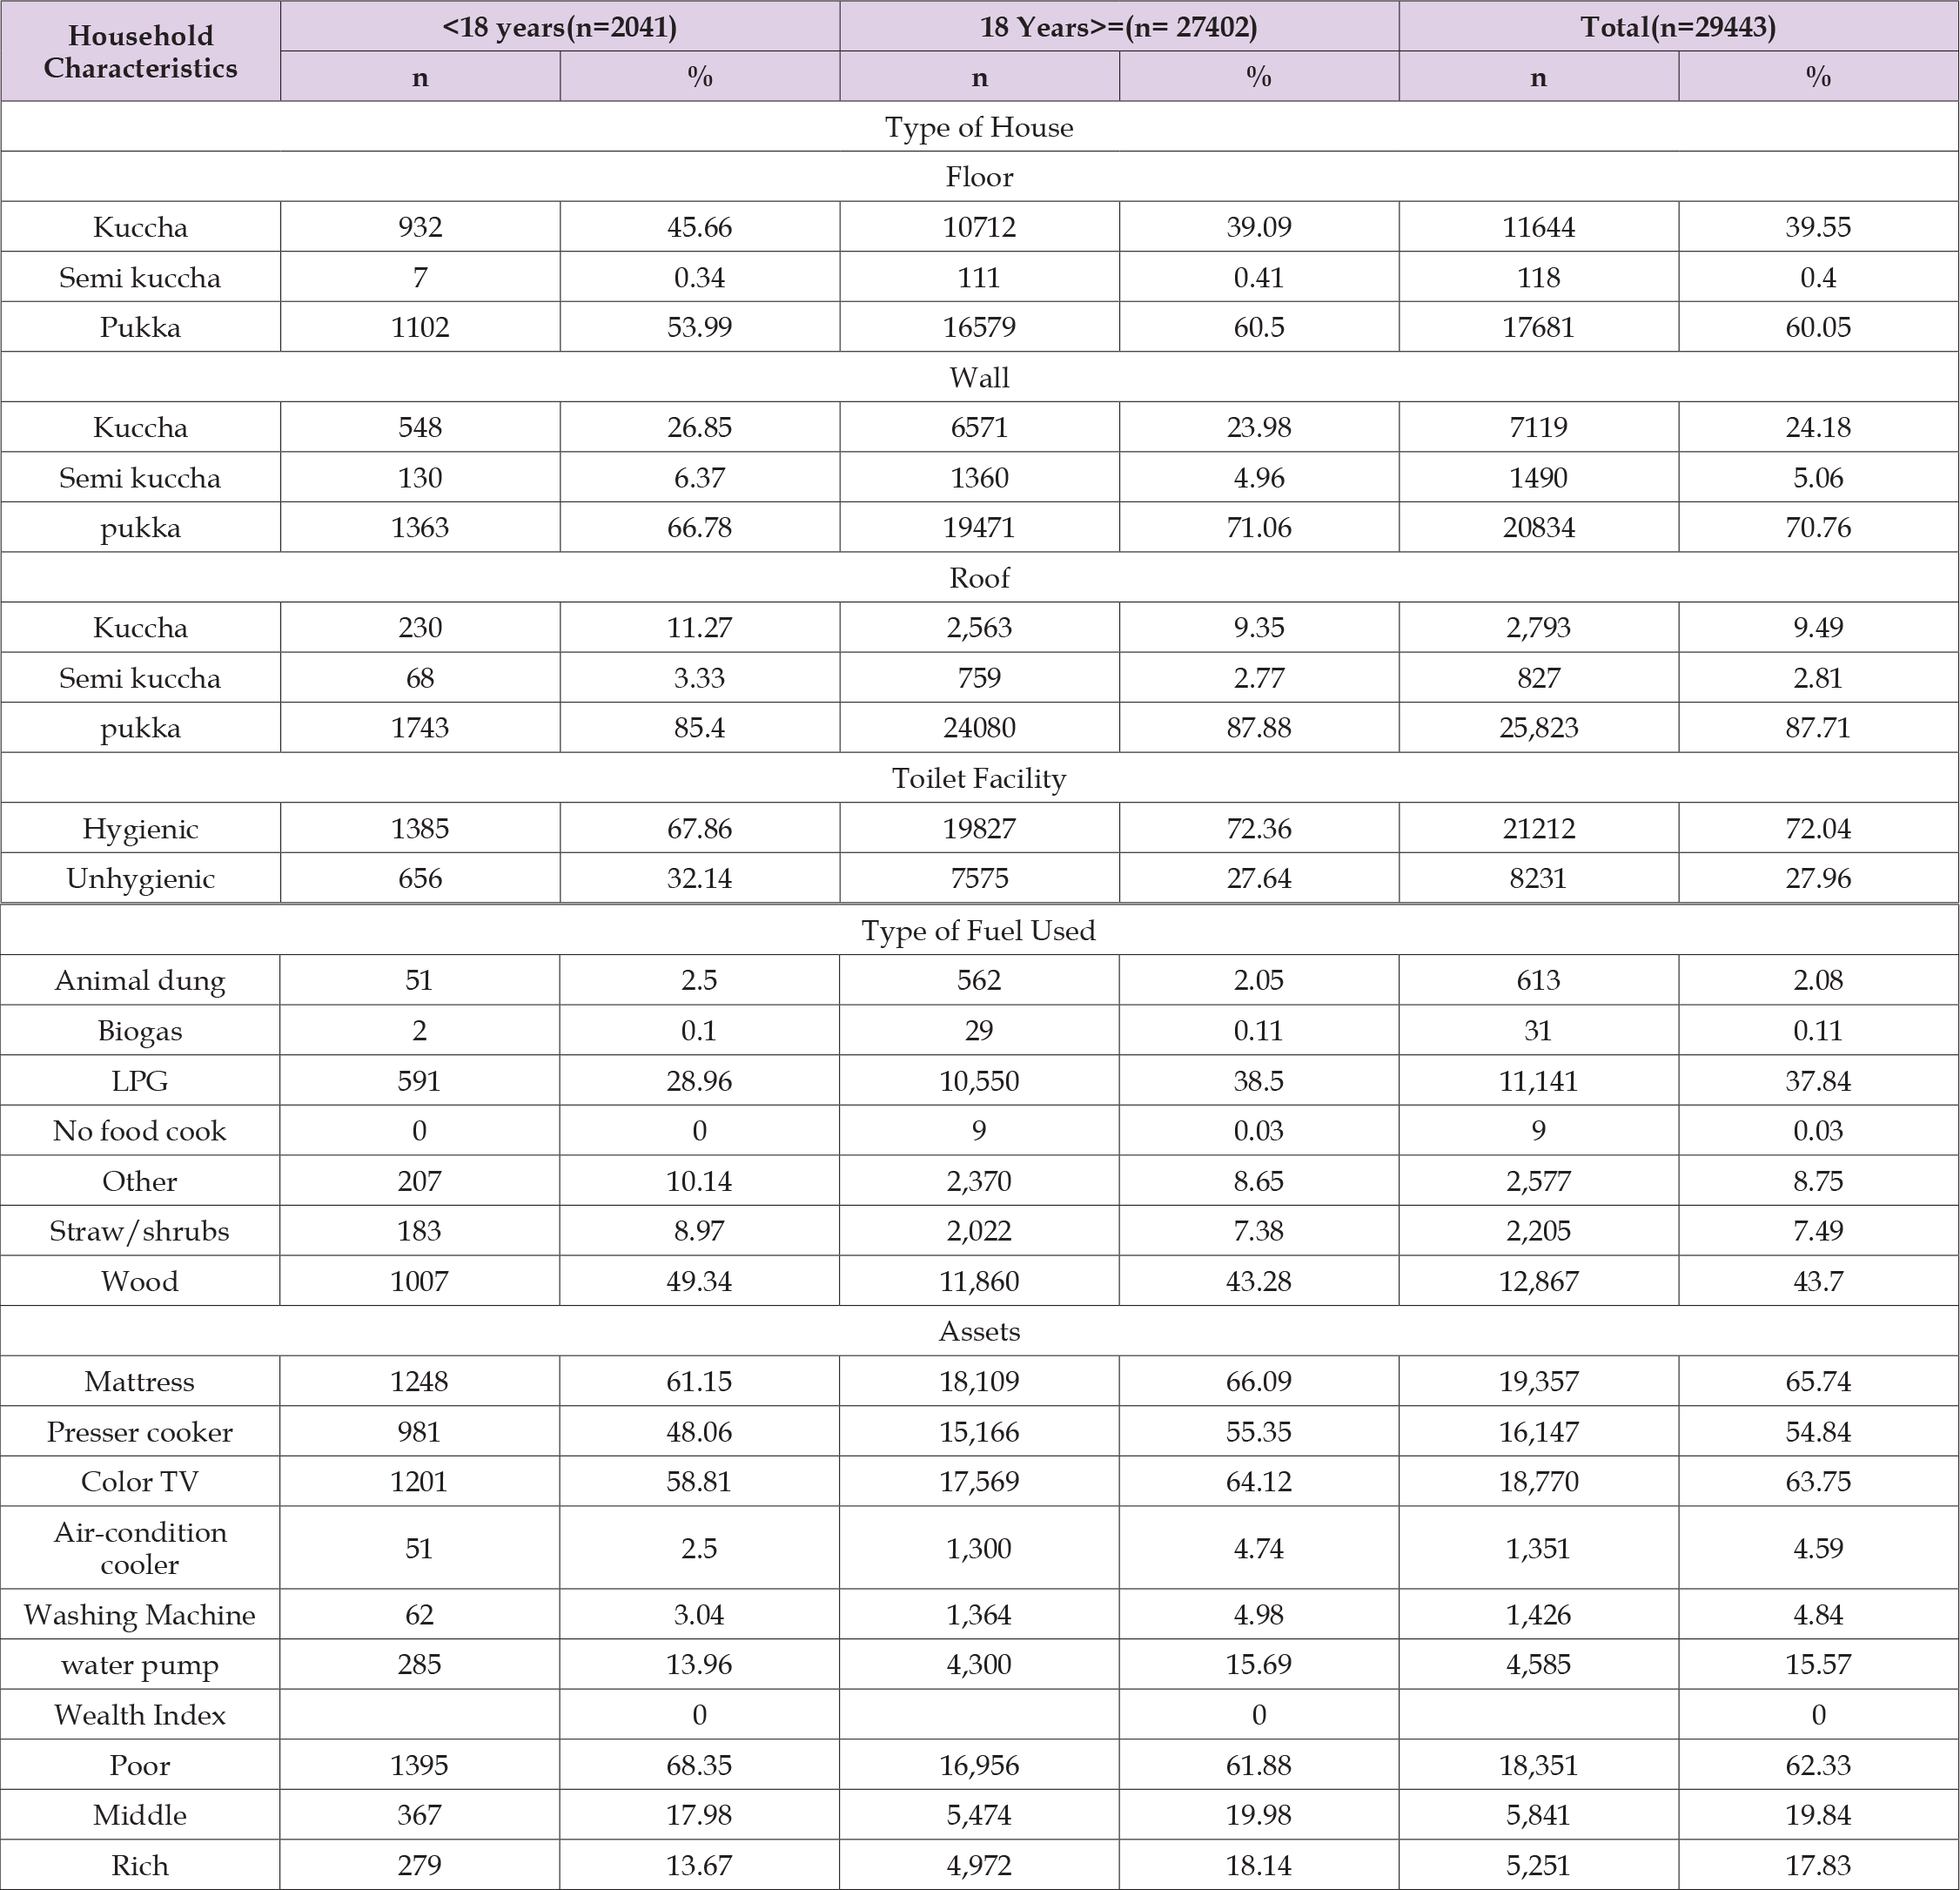Select the "Floor" subsection heading
Viewport: 1960px width, 1890px height.
pos(979,177)
